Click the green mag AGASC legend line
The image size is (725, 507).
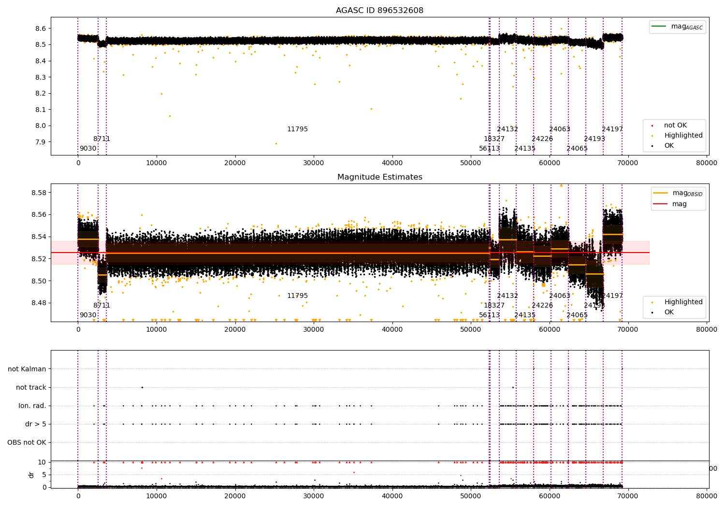tap(658, 26)
